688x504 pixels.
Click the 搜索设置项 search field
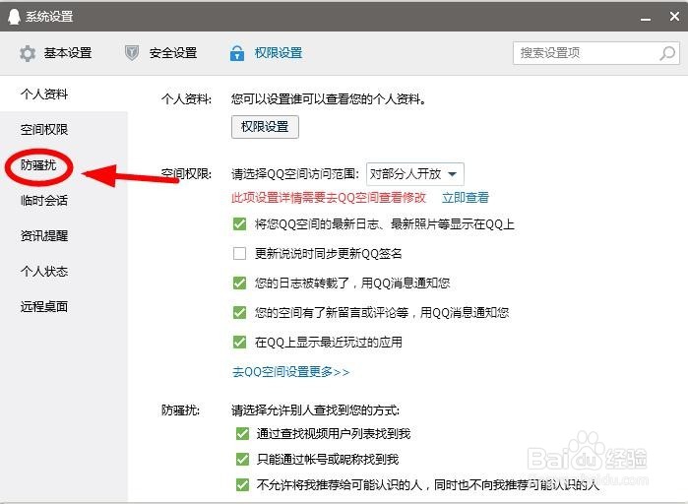596,53
